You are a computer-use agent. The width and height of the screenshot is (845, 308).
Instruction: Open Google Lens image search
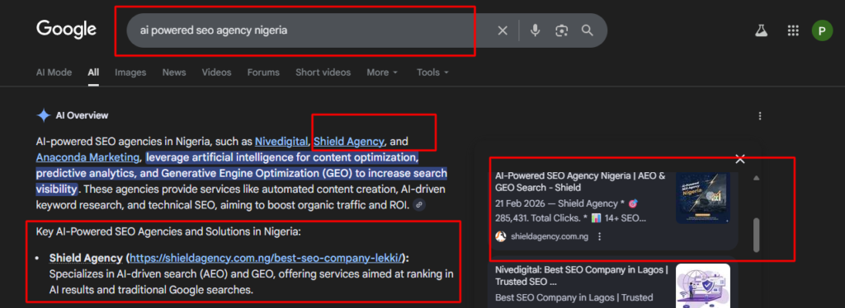(x=561, y=30)
